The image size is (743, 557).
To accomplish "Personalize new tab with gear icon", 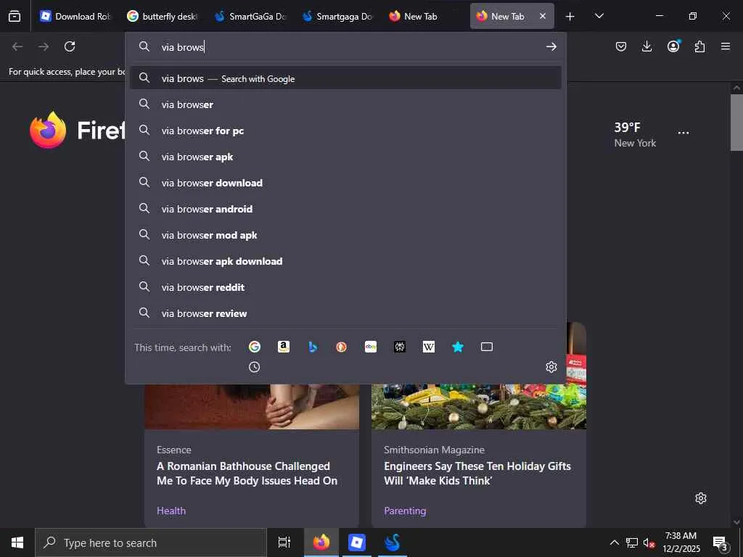I will 701,498.
